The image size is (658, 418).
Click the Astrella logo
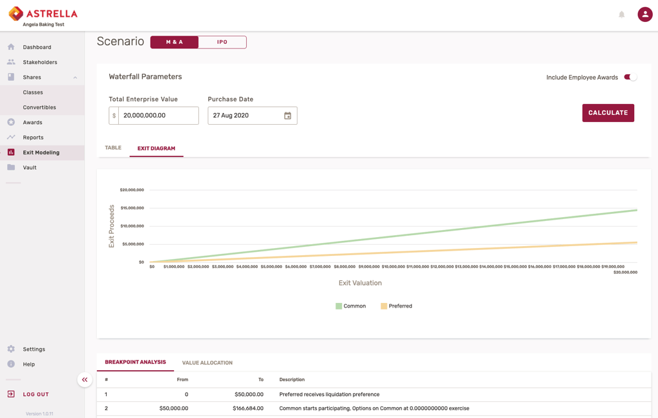[x=43, y=14]
